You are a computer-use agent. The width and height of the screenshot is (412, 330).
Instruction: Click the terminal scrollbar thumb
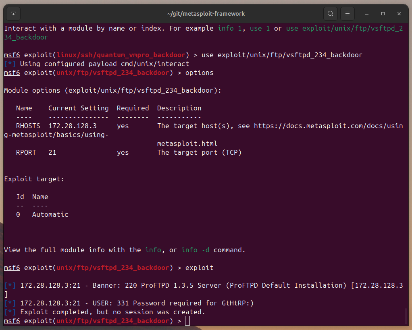pyautogui.click(x=406, y=317)
